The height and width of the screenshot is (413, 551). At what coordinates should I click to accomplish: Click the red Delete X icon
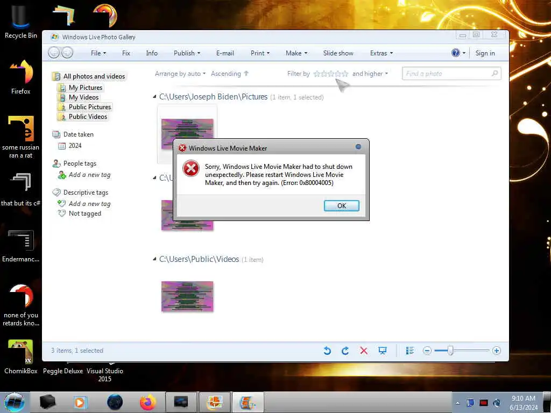coord(364,351)
